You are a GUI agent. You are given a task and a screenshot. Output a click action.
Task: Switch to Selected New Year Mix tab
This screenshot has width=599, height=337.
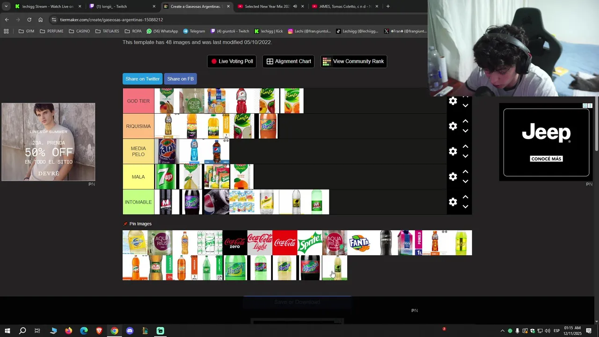tap(267, 7)
